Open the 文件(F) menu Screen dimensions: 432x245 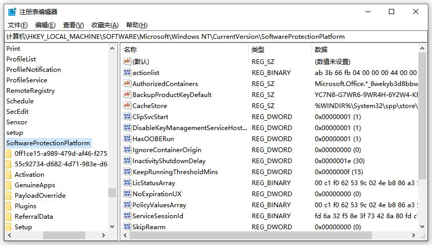point(18,25)
